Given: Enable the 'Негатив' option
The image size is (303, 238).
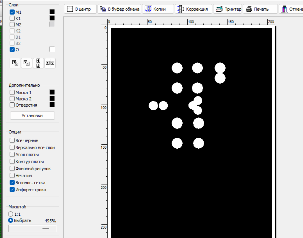Looking at the screenshot, I should [x=12, y=175].
